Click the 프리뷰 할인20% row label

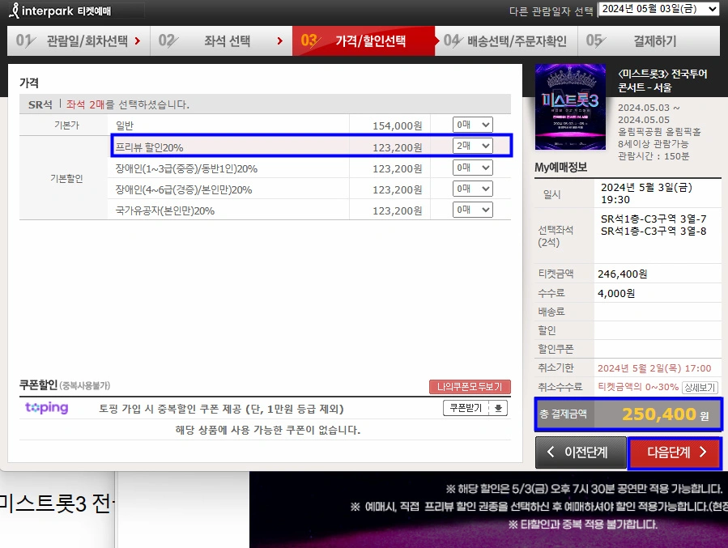coord(149,147)
